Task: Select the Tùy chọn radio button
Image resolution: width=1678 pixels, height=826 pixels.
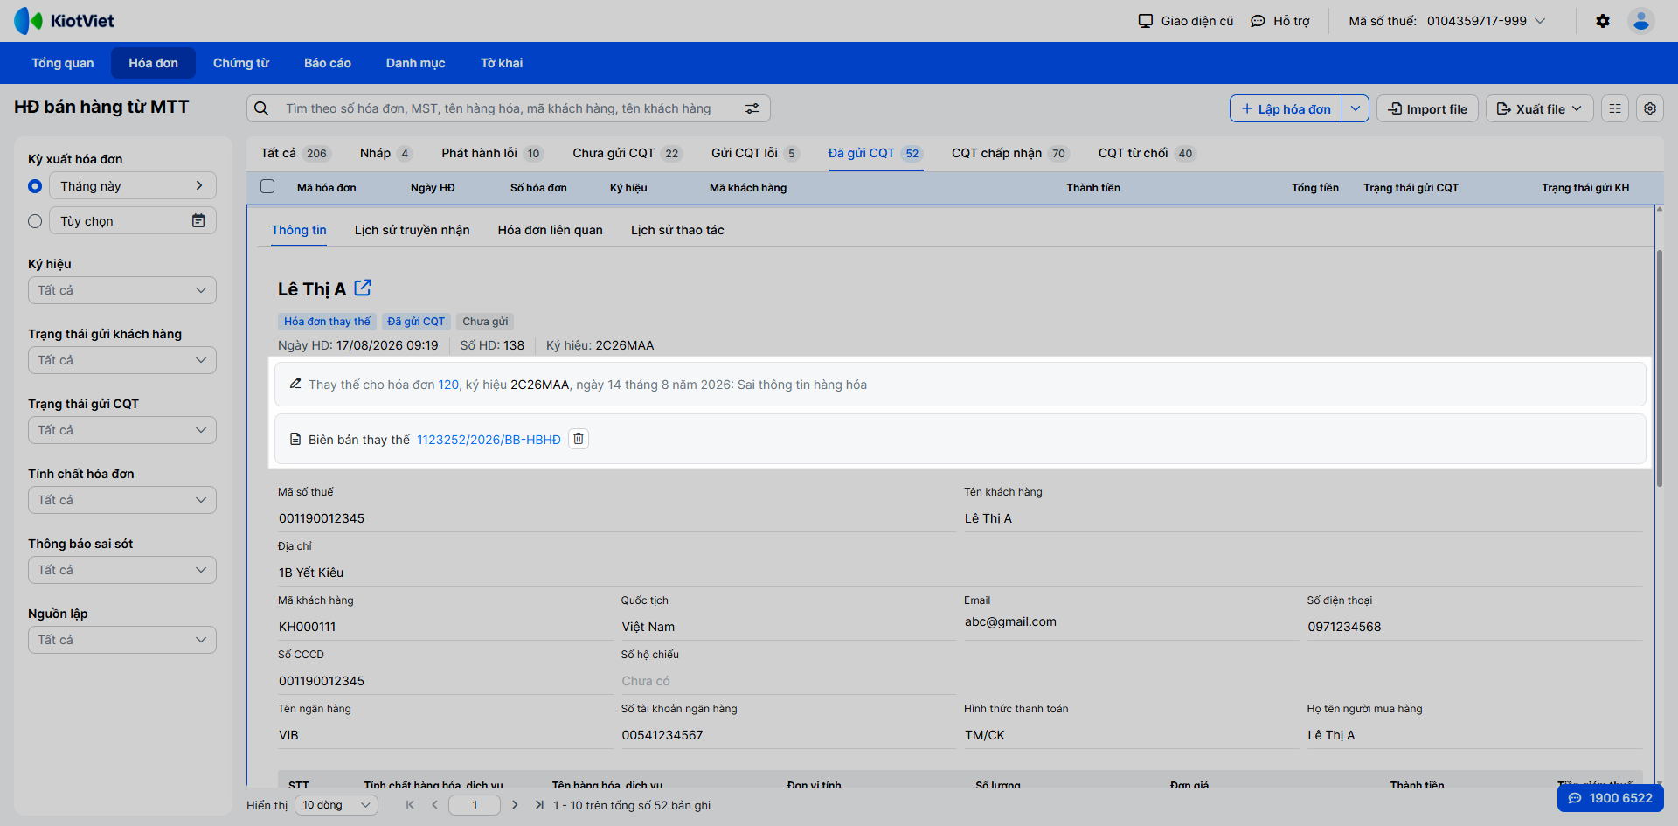Action: (35, 221)
